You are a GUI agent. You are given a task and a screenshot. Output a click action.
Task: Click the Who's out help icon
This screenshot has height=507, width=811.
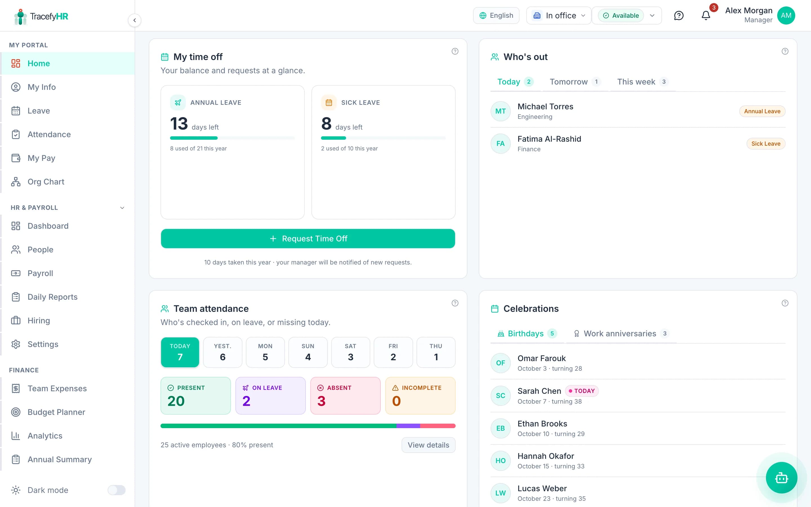[x=785, y=51]
